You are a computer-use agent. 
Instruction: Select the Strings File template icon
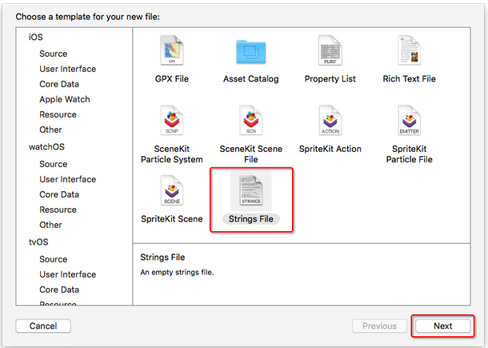point(250,192)
